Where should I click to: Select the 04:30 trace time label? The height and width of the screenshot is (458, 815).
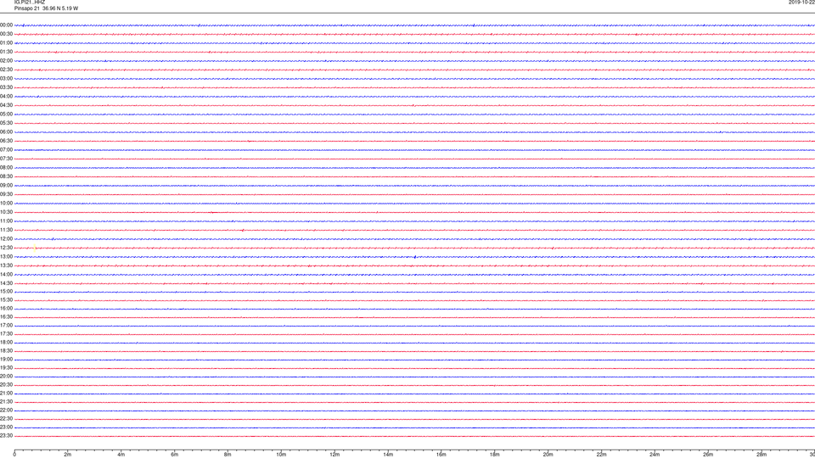point(6,105)
